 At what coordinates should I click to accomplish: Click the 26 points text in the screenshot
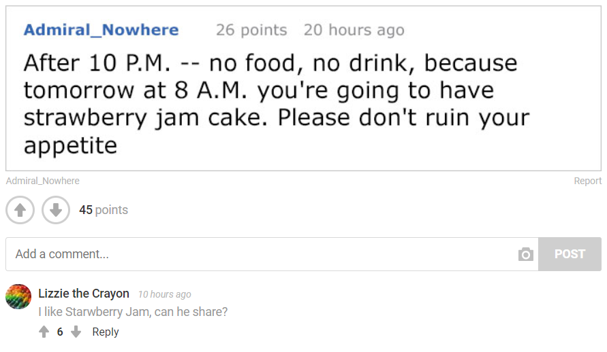(251, 30)
